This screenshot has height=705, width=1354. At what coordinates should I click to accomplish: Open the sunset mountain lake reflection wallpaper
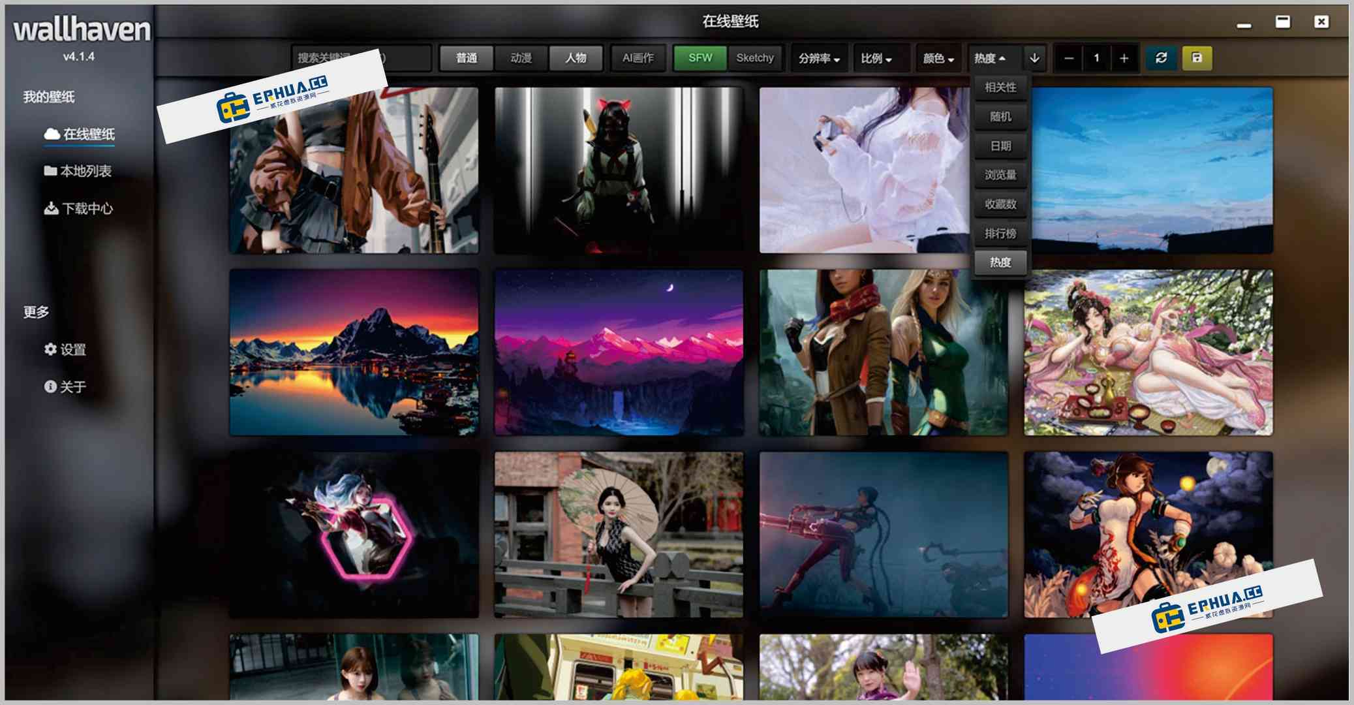[354, 352]
